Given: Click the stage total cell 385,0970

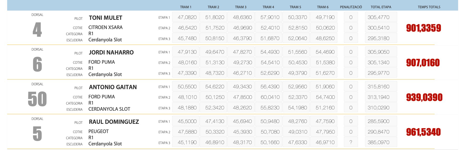Looking at the screenshot, I should pos(379,142).
